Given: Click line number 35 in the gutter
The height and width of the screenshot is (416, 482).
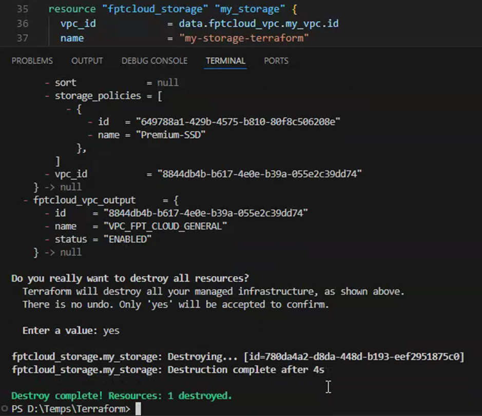Looking at the screenshot, I should (x=23, y=9).
